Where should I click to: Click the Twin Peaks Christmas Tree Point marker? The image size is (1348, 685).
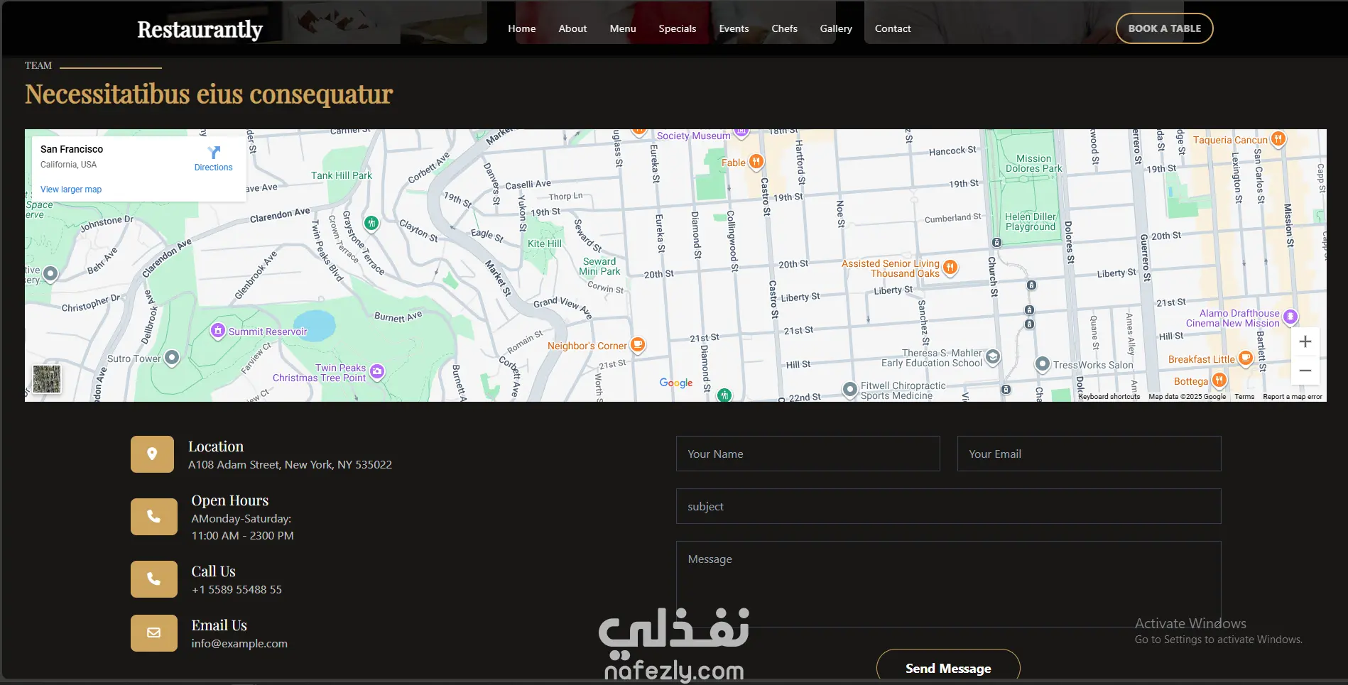pos(377,371)
